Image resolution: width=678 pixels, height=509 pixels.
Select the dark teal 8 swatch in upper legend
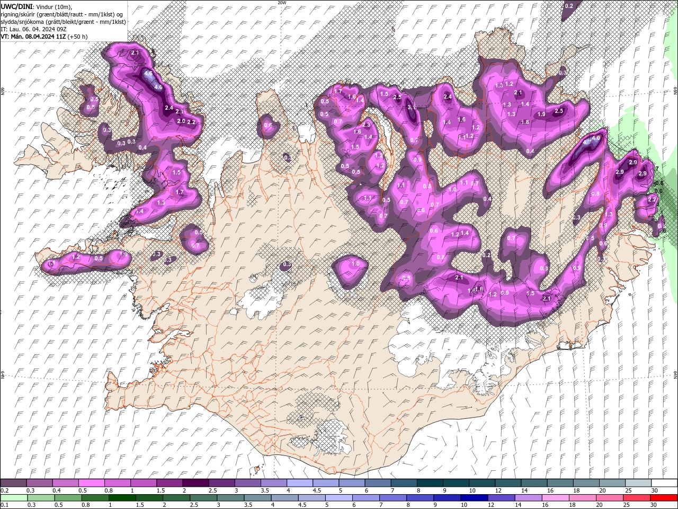pos(429,484)
